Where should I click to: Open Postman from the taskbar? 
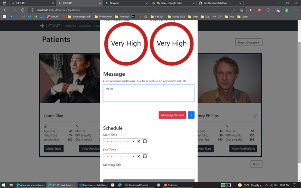pos(170,185)
